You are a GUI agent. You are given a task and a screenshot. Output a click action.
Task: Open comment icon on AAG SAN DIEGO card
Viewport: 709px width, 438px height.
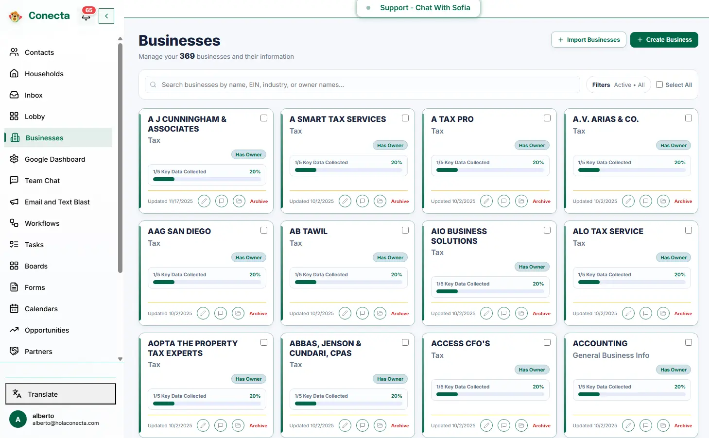click(x=221, y=313)
